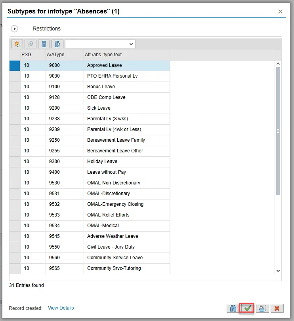The image size is (294, 321).
Task: Click the A/AType column header
Action: tap(55, 55)
